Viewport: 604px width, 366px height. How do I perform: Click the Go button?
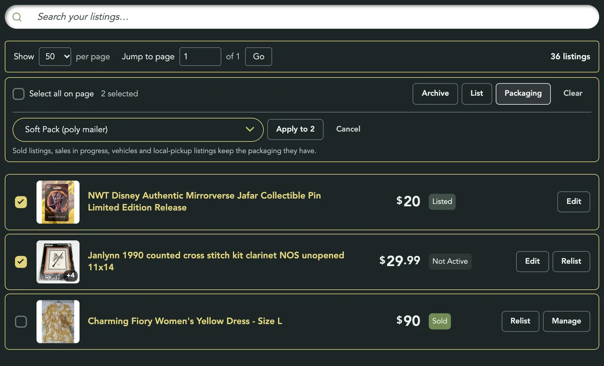[x=259, y=57]
